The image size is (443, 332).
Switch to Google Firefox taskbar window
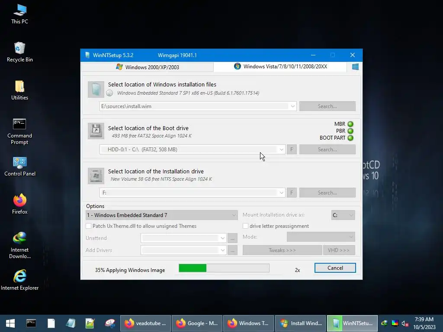pyautogui.click(x=197, y=323)
